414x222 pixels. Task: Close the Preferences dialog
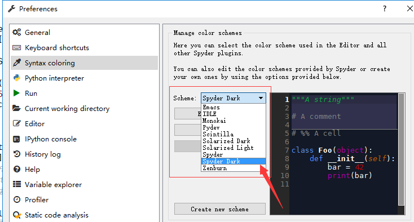[409, 8]
